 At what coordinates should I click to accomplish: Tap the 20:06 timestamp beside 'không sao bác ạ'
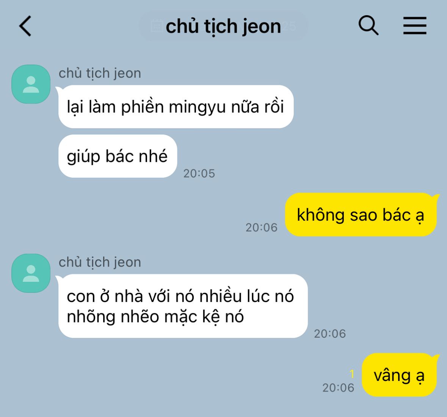[x=262, y=227]
